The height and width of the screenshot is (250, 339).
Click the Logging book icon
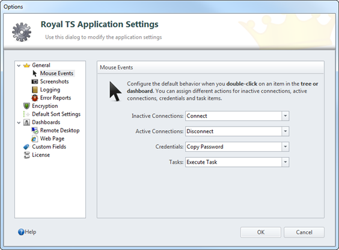pos(35,90)
